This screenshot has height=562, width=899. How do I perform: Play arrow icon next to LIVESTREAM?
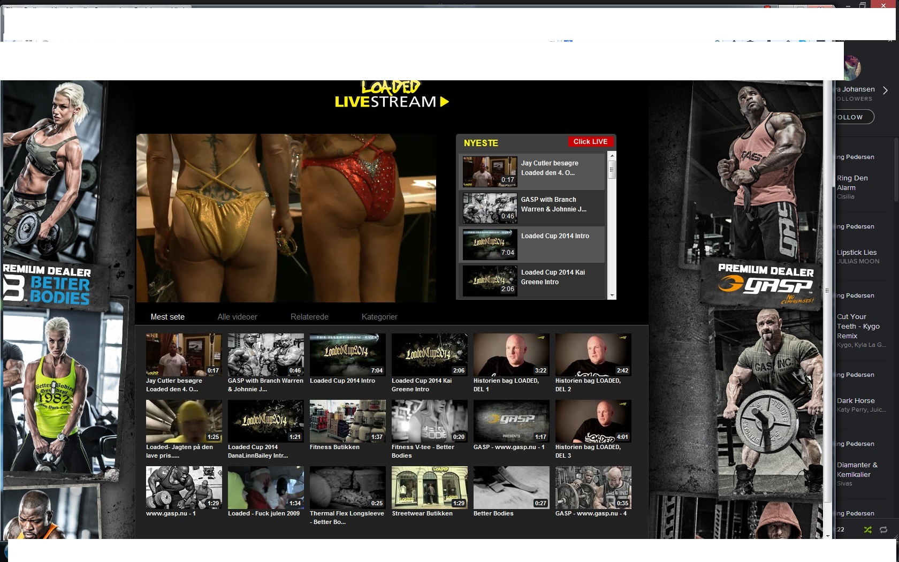(x=444, y=102)
